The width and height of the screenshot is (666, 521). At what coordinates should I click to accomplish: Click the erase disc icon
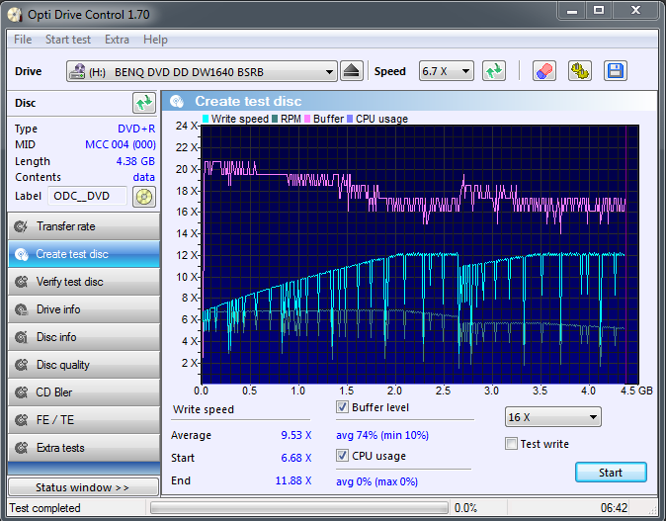544,71
